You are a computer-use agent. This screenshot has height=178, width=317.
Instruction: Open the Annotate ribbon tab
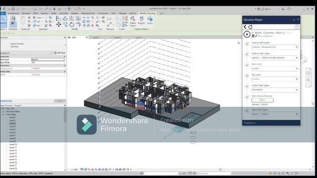pos(63,13)
